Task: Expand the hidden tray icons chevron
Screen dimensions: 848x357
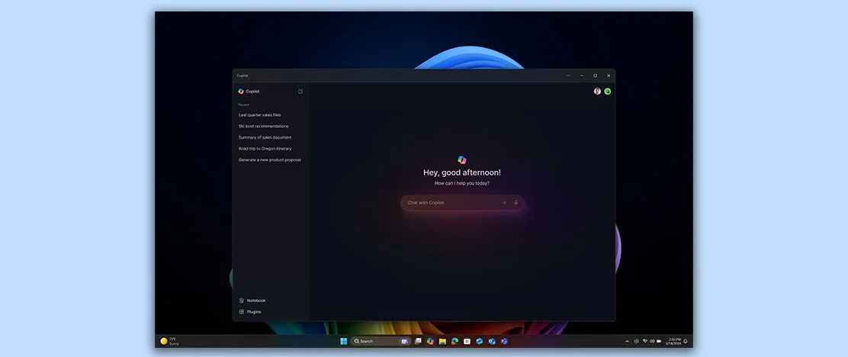Action: (628, 341)
